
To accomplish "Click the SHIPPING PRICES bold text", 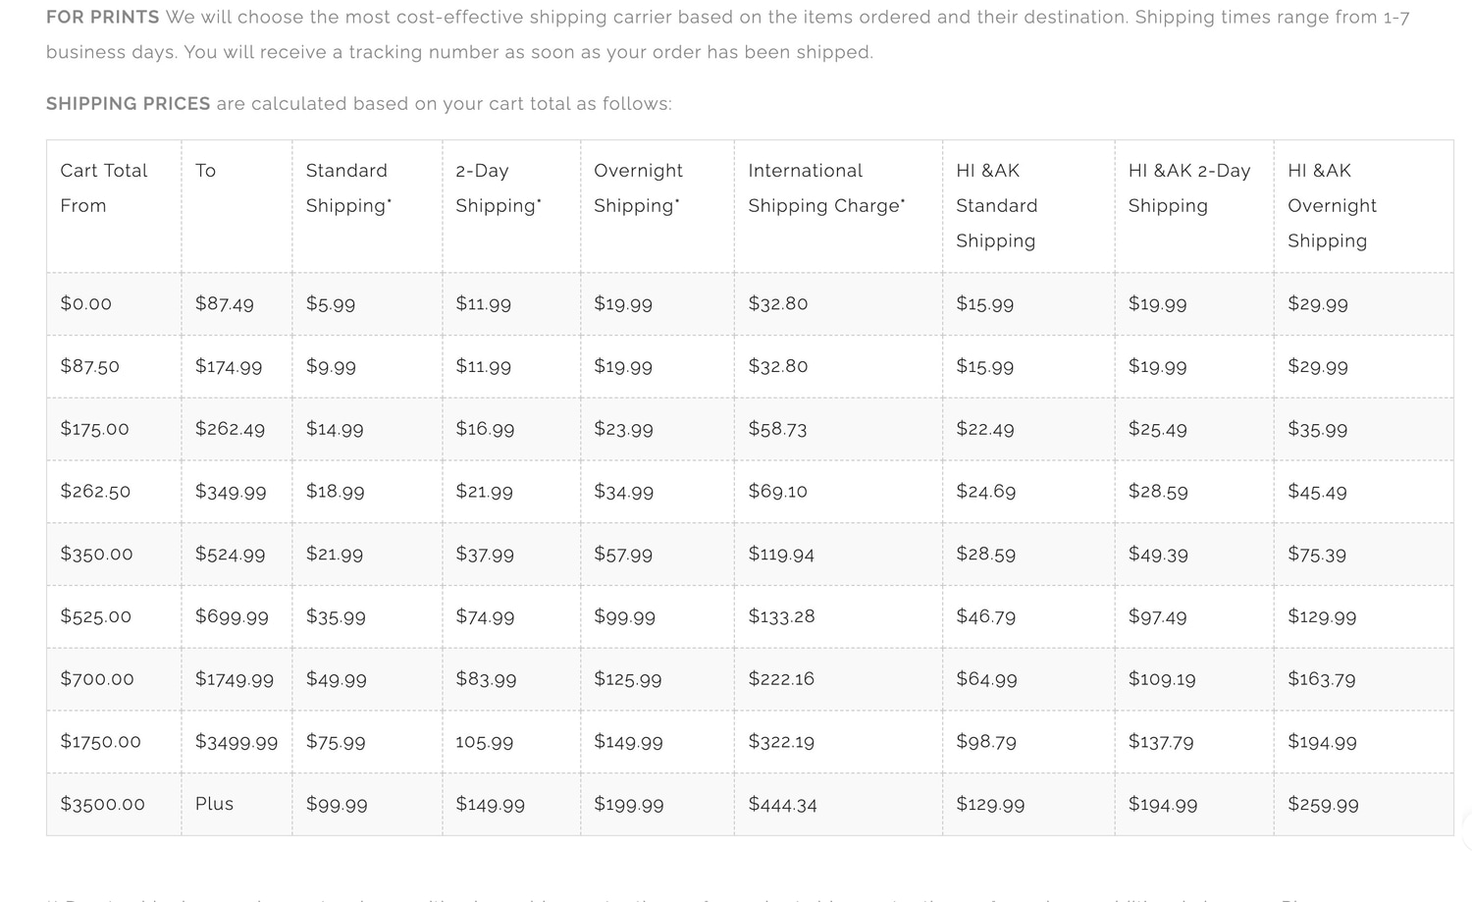I will coord(129,104).
